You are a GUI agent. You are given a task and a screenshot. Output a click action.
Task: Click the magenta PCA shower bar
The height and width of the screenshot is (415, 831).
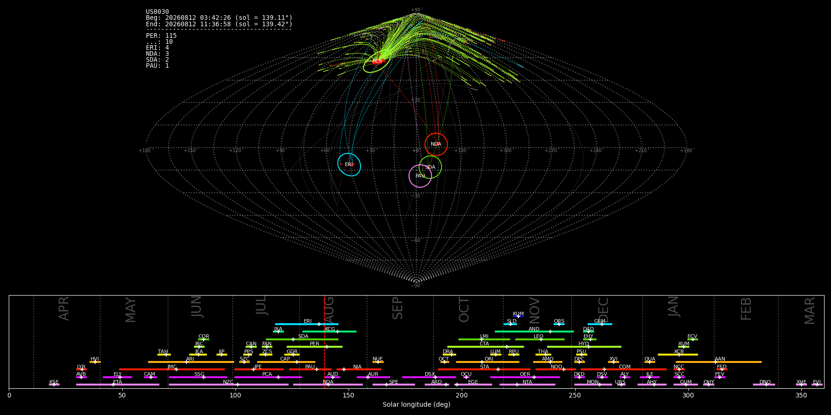[x=268, y=377]
